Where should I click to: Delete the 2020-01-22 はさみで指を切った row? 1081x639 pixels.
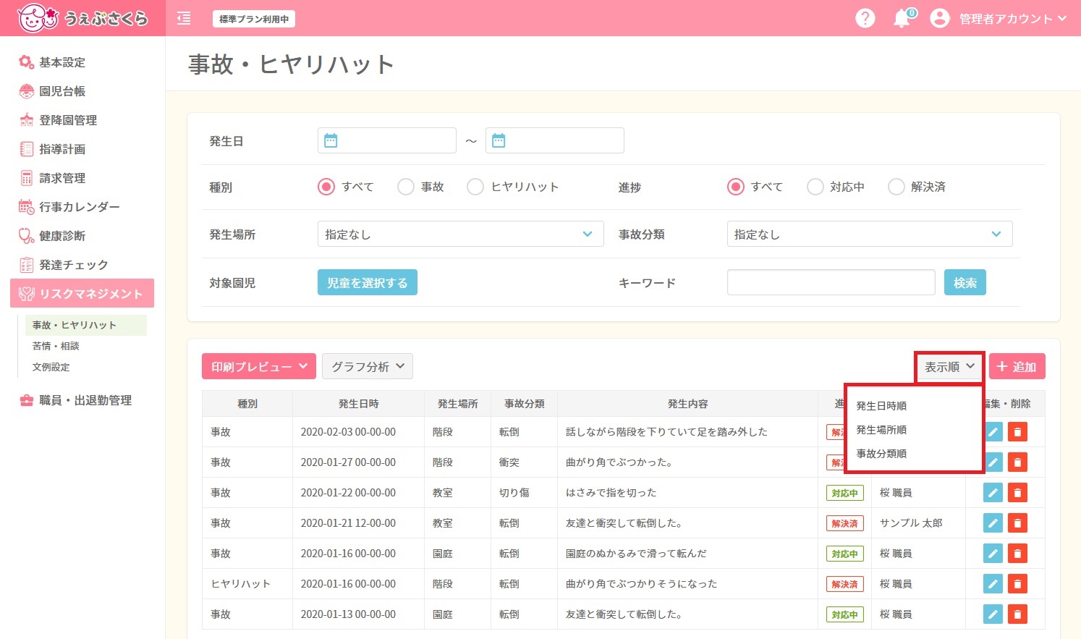pyautogui.click(x=1017, y=493)
